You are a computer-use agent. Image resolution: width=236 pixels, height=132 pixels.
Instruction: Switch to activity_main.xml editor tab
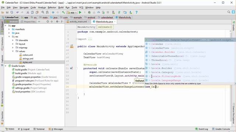coord(78,22)
